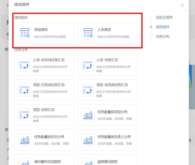Click the 人员-未完成任务汇总 icon
The image size is (195, 165).
[24, 65]
